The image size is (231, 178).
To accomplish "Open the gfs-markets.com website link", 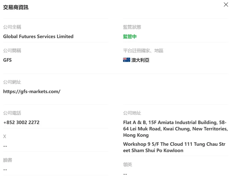I will click(32, 92).
